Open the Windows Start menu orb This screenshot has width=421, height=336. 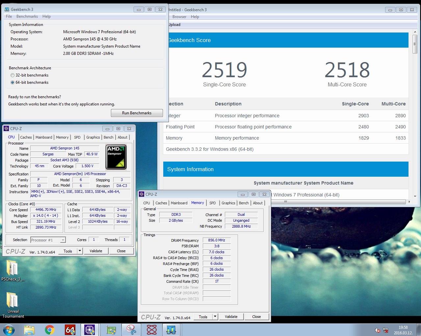coord(9,329)
